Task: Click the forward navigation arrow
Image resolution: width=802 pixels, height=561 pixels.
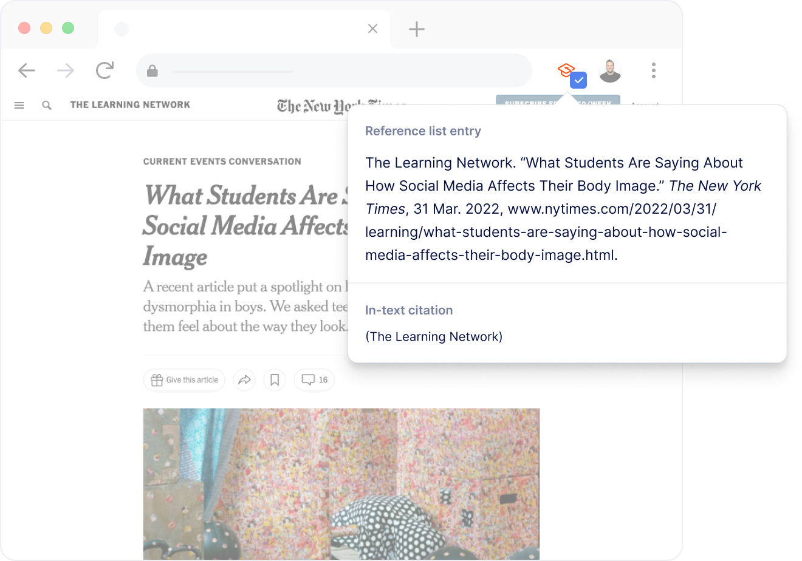Action: (66, 70)
